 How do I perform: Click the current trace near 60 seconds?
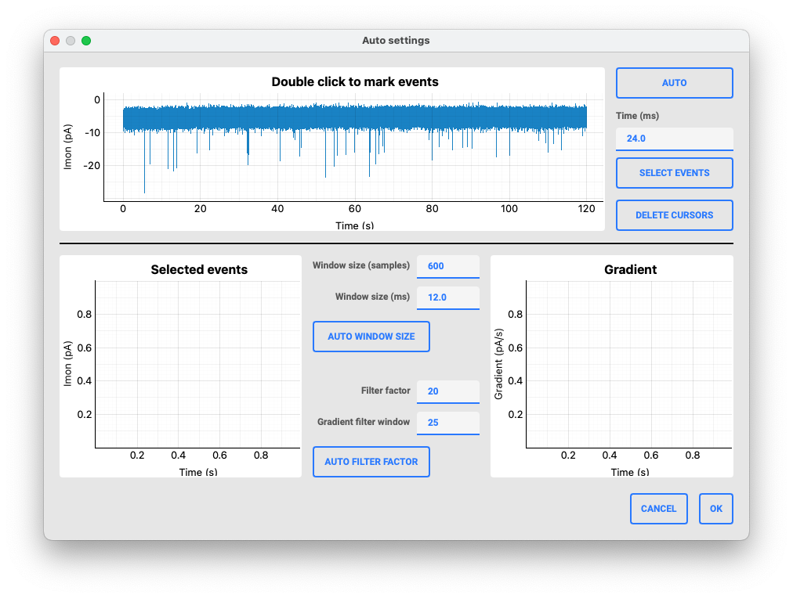(x=354, y=117)
